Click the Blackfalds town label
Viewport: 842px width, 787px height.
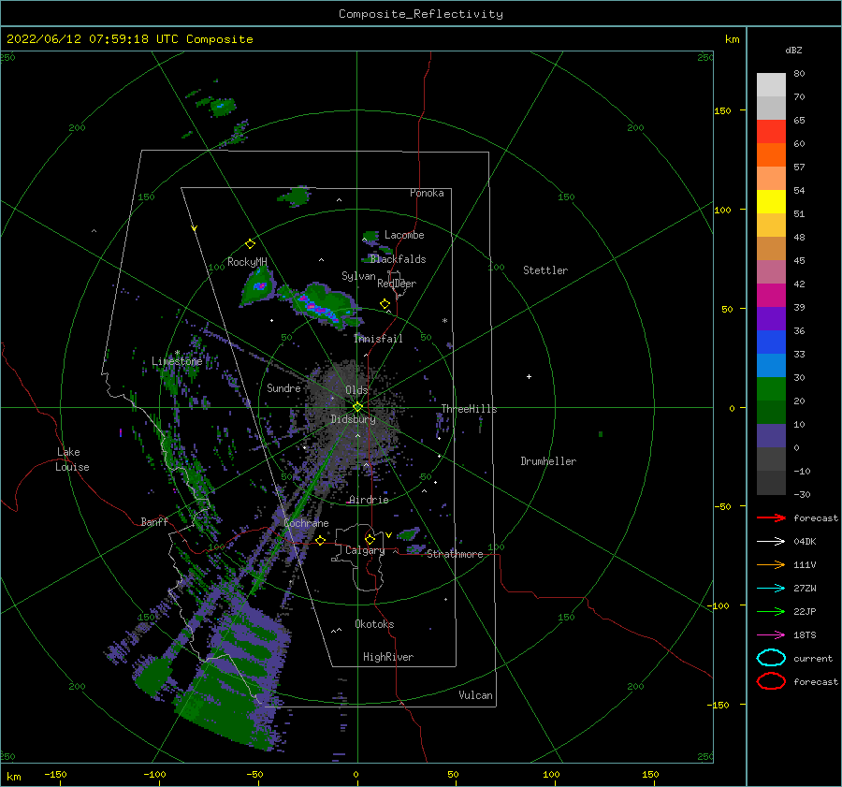coord(398,259)
